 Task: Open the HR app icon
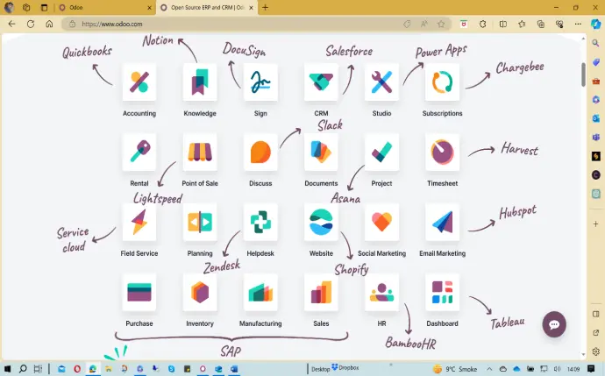(381, 293)
